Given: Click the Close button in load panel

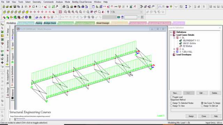Looking at the screenshot, I should click(203, 116).
